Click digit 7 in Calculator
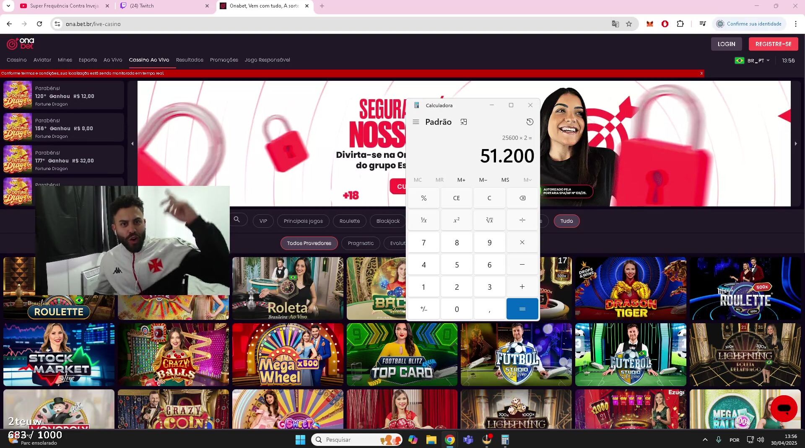The height and width of the screenshot is (448, 805). (423, 242)
